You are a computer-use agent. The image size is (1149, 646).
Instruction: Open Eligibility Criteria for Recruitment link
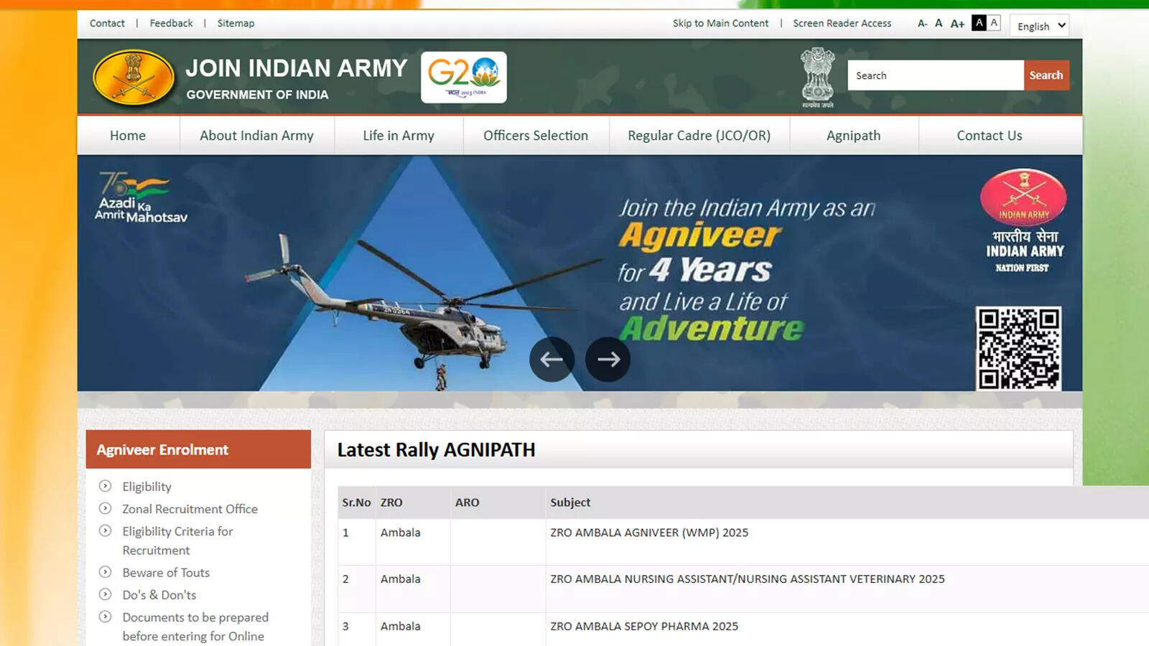[177, 540]
